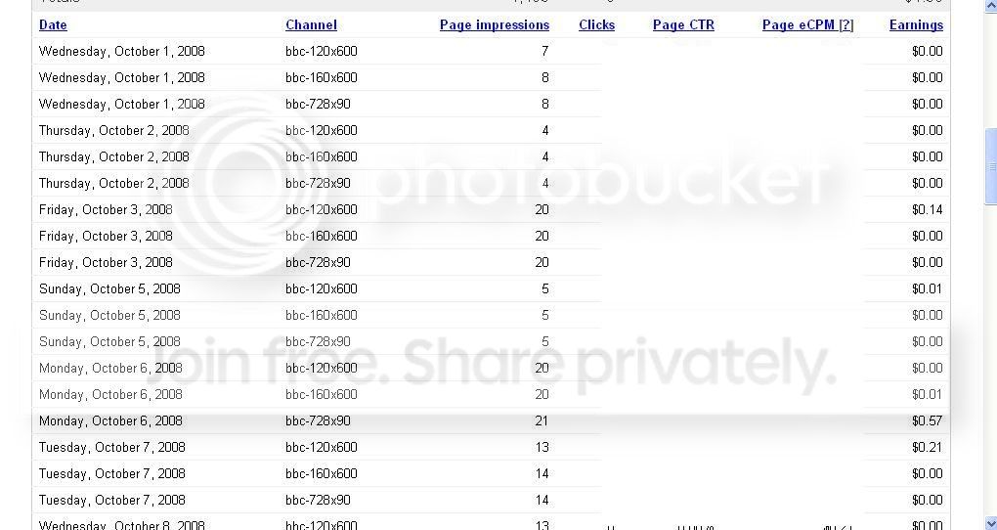Select Wednesday October 1 bbc-160x600 row

491,77
